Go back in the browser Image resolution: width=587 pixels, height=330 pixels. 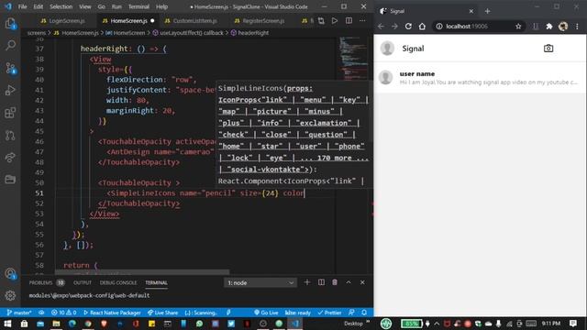(382, 27)
